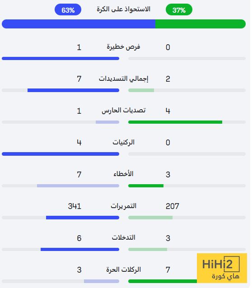
Task: Select the فرص خطيرة stat label
Action: pyautogui.click(x=124, y=47)
